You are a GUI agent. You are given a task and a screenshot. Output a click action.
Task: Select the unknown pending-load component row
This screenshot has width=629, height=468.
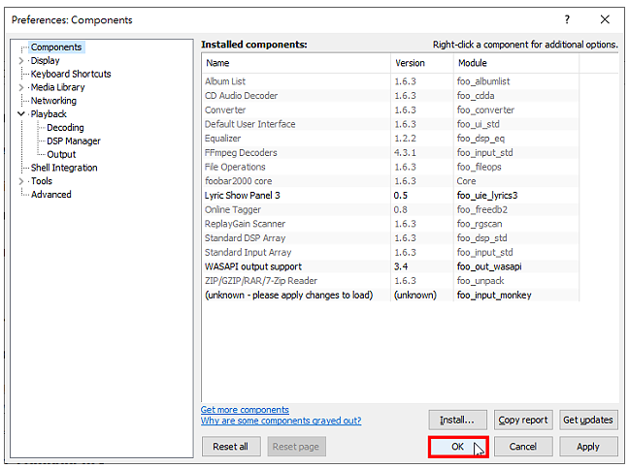coord(390,296)
